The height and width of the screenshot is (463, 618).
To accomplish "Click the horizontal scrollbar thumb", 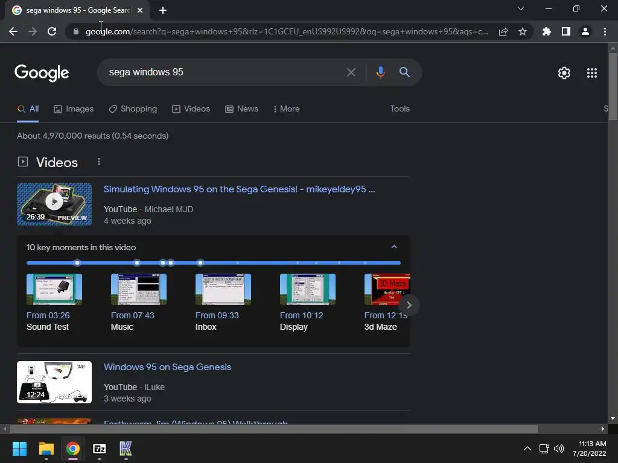I will [274, 429].
